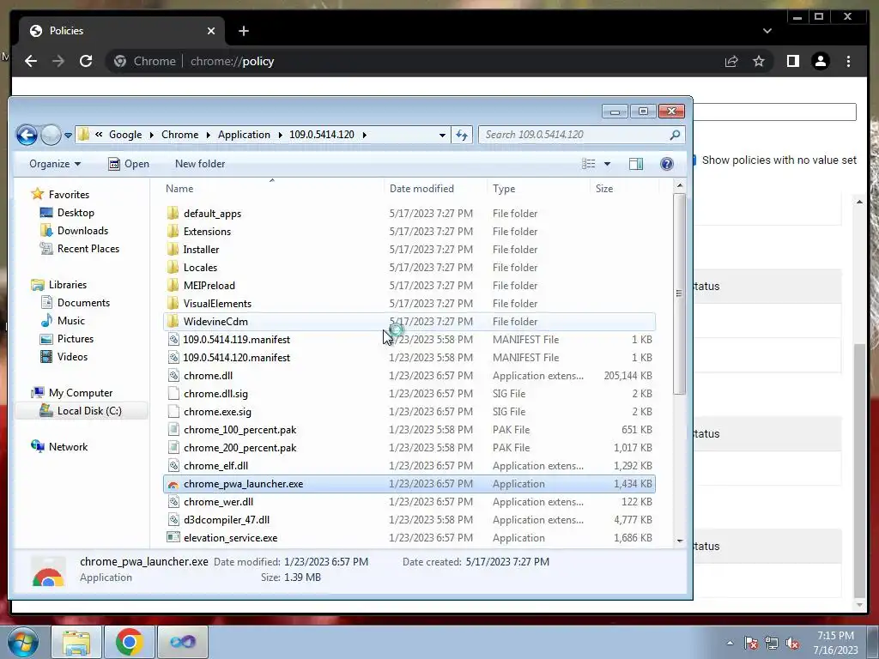Click Google Chrome taskbar icon
879x659 pixels.
click(x=129, y=642)
